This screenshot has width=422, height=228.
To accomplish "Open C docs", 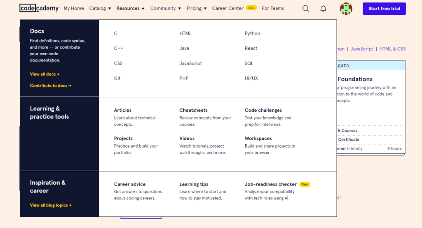I will point(116,33).
